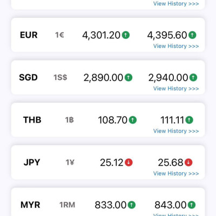The height and width of the screenshot is (216, 216).
Task: Click red down arrow beside 25.12
Action: (129, 163)
